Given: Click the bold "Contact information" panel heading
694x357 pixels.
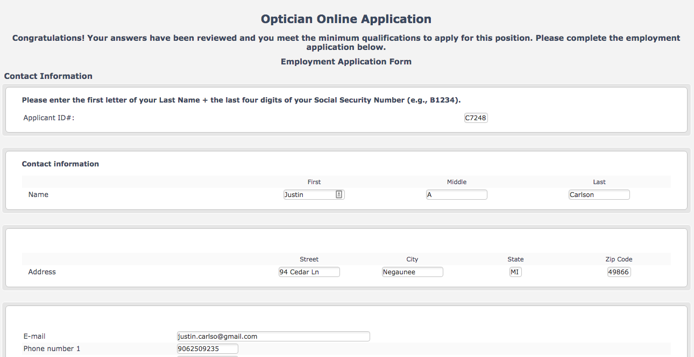Looking at the screenshot, I should (x=60, y=164).
